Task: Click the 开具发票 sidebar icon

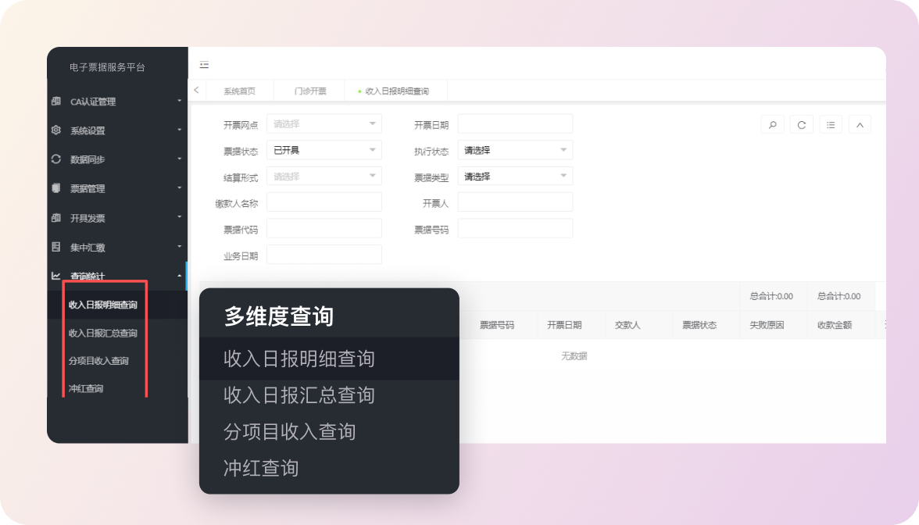Action: point(56,217)
